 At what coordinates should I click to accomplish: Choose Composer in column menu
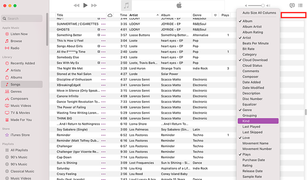(258, 77)
